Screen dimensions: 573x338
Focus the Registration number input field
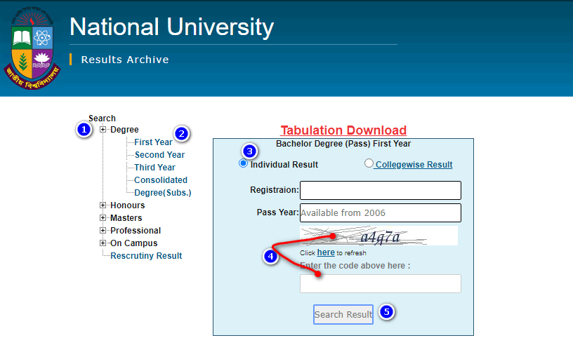381,190
